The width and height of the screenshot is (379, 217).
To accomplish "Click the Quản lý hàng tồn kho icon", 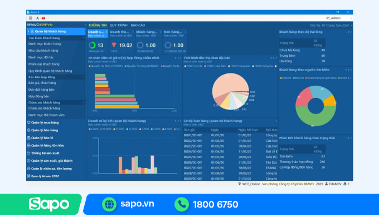I will [x=28, y=146].
